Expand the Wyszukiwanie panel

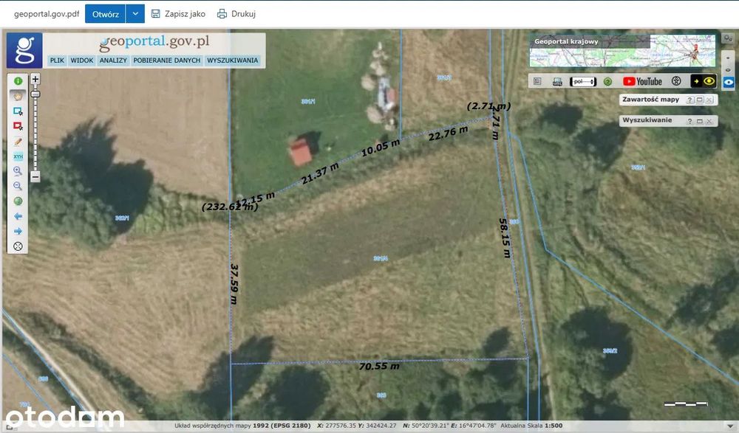(x=700, y=121)
